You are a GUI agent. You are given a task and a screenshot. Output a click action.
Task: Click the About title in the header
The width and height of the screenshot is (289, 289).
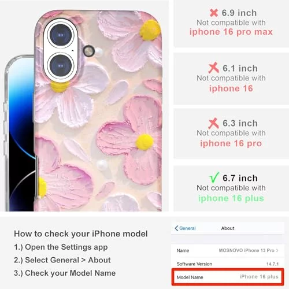[x=228, y=228]
